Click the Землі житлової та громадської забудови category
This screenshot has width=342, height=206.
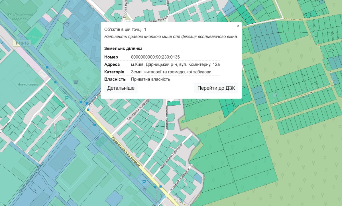point(171,72)
